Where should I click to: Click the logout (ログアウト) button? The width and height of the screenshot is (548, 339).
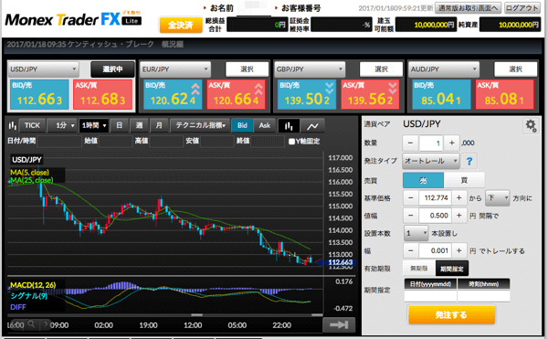(x=522, y=8)
